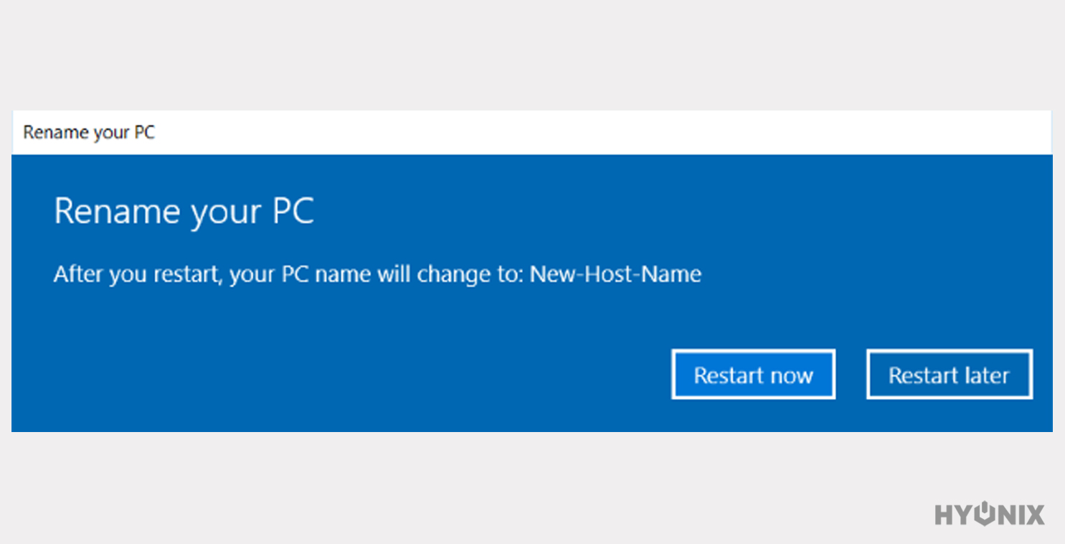Click the Rename your PC title bar text
This screenshot has width=1065, height=544.
89,132
